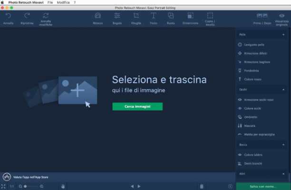This screenshot has width=291, height=190.
Task: Collapse the Bocca section
Action: [283, 144]
